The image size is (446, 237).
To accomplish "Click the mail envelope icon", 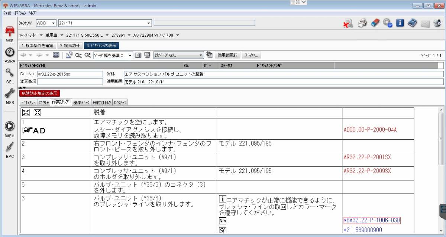I will (x=424, y=23).
